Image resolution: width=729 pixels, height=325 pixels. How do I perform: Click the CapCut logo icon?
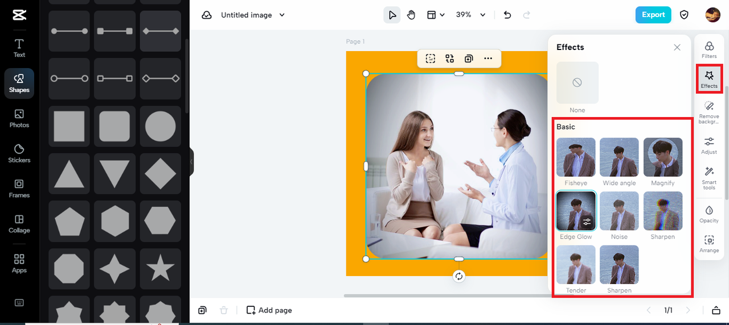pyautogui.click(x=19, y=15)
